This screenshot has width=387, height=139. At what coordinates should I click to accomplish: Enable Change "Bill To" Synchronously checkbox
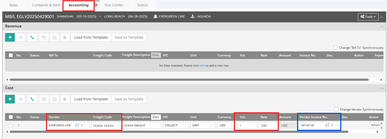pos(335,48)
